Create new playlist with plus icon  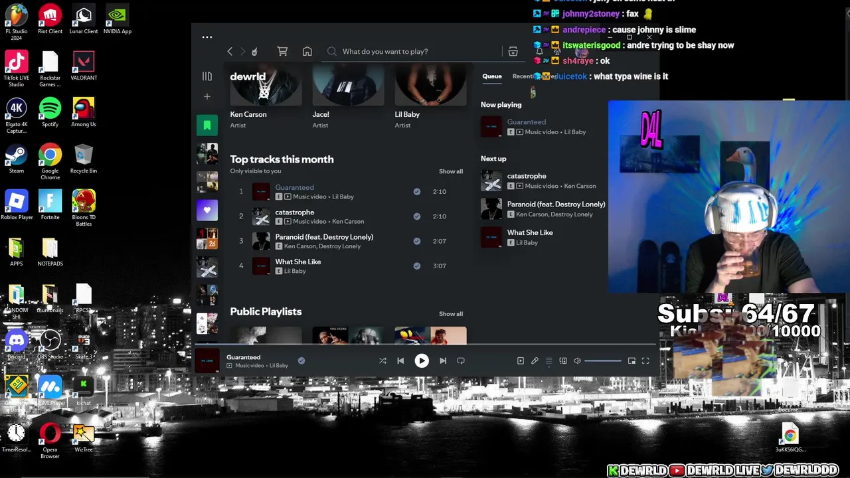point(207,96)
